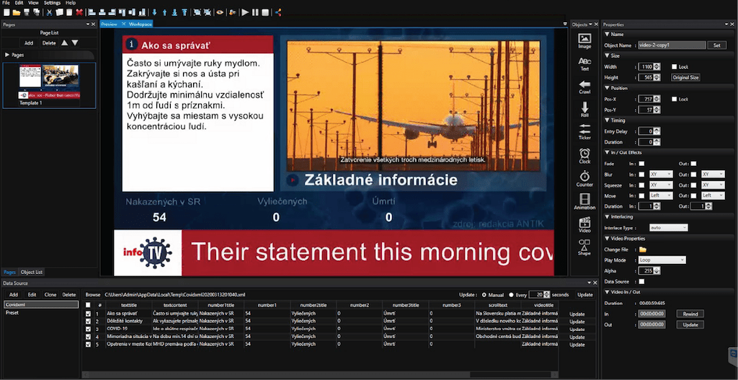
Task: Open the Play Mode Loop dropdown
Action: [x=662, y=260]
